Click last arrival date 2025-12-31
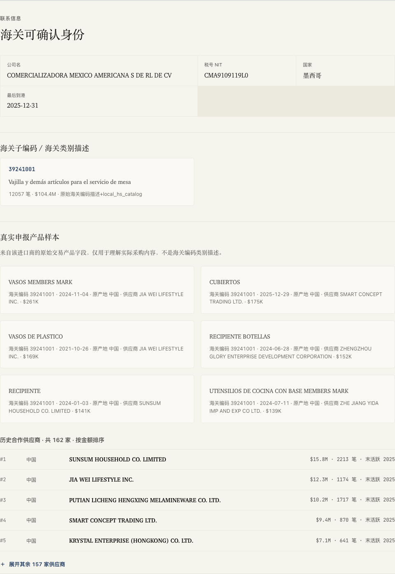Screen dimensions: 395x574 [x=23, y=106]
